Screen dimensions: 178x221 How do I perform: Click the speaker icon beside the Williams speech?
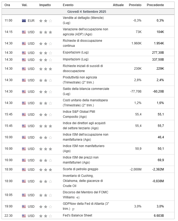[78, 198]
